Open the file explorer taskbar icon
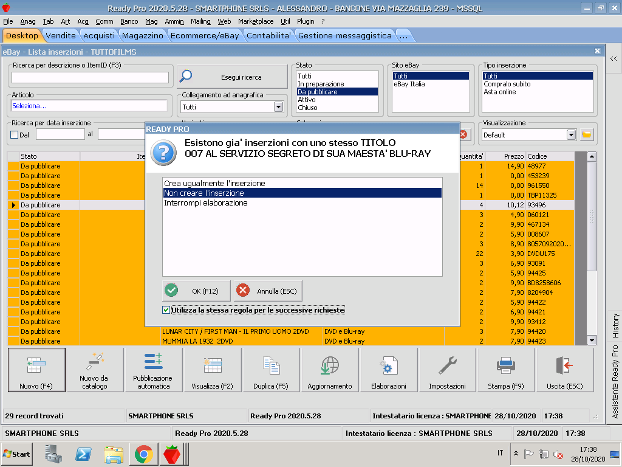The image size is (622, 467). (114, 454)
